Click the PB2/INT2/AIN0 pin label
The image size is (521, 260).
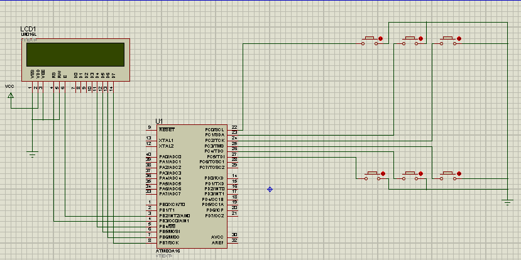175,215
